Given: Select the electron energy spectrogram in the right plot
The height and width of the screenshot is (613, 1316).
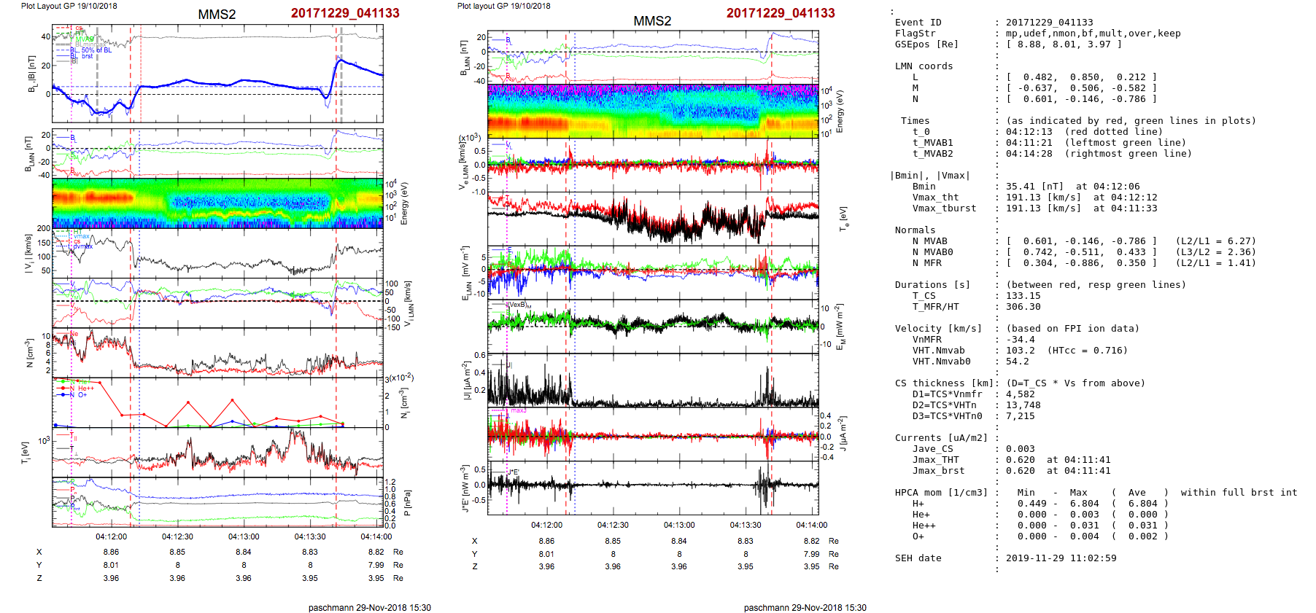Looking at the screenshot, I should (653, 111).
